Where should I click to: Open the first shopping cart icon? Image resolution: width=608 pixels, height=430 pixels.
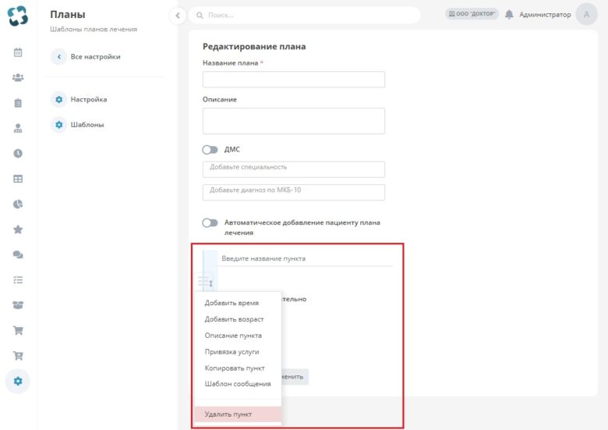(18, 330)
